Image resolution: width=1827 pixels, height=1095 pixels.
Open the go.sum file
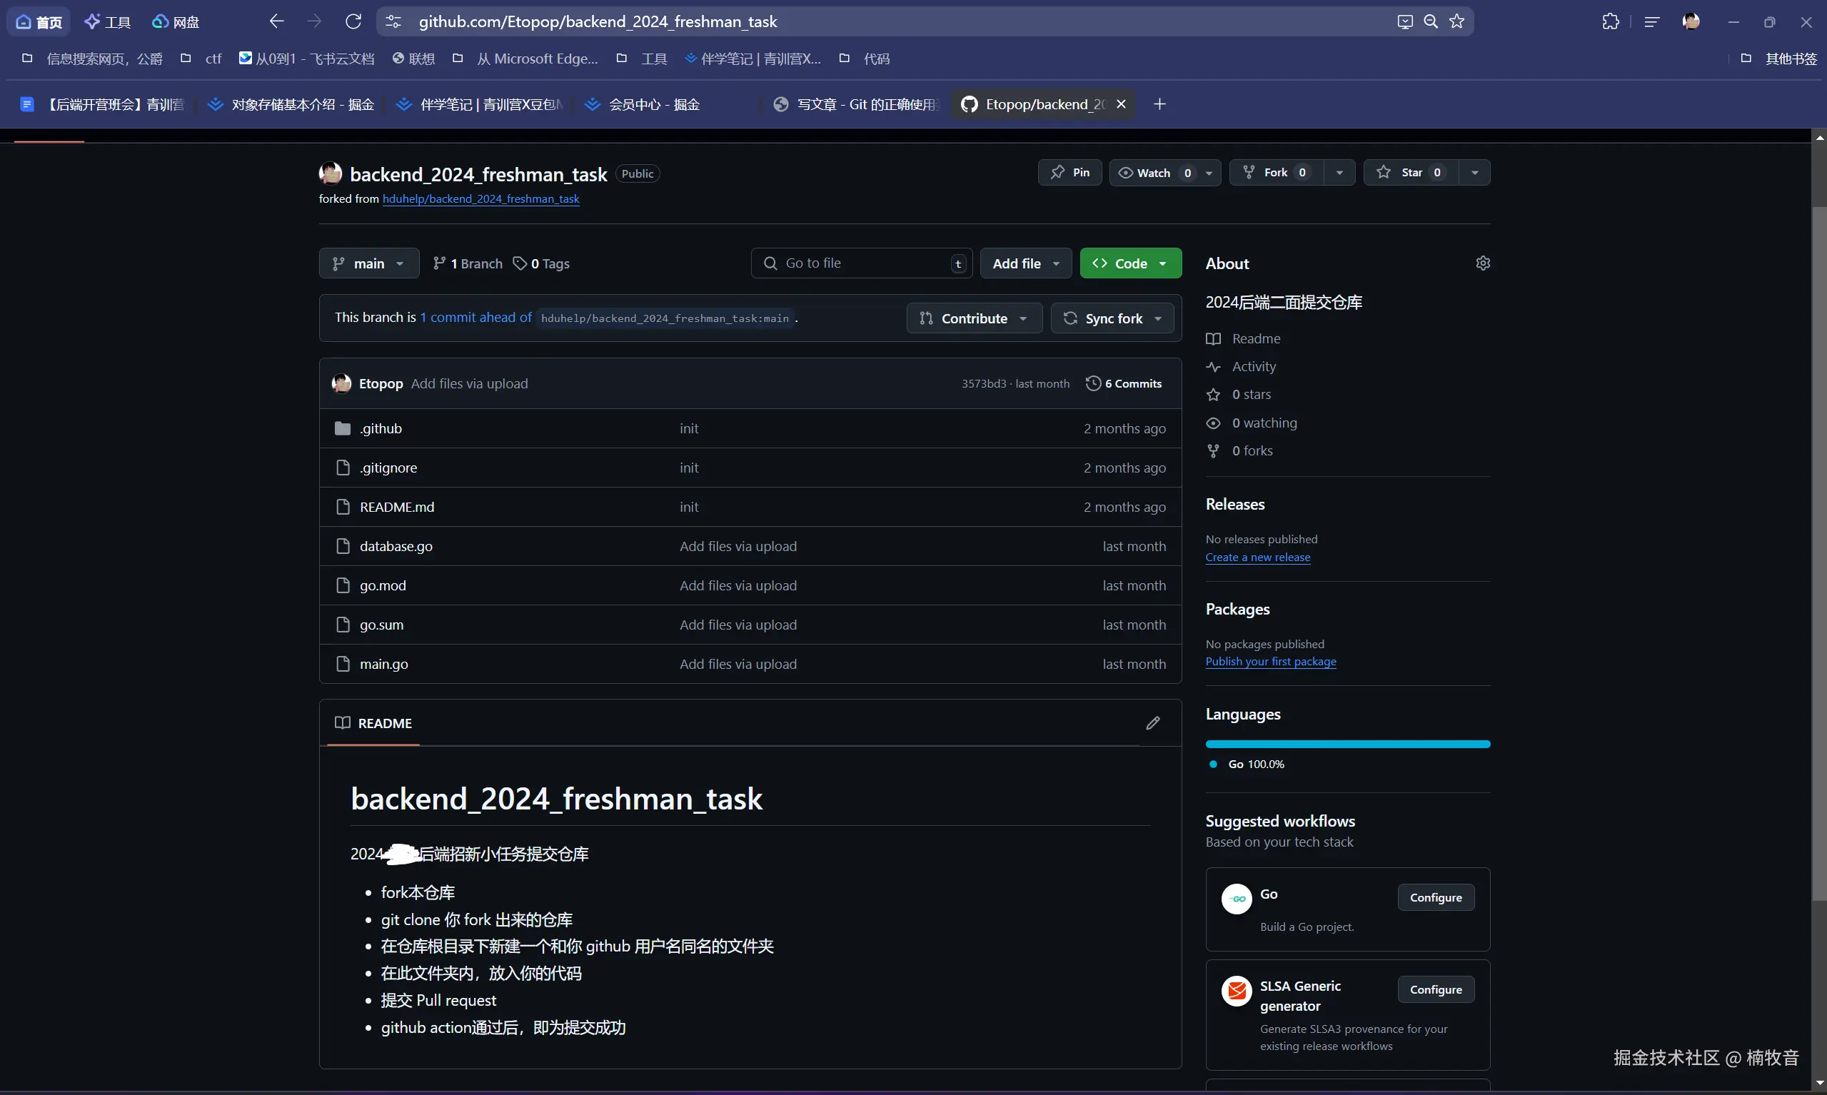[x=381, y=625]
